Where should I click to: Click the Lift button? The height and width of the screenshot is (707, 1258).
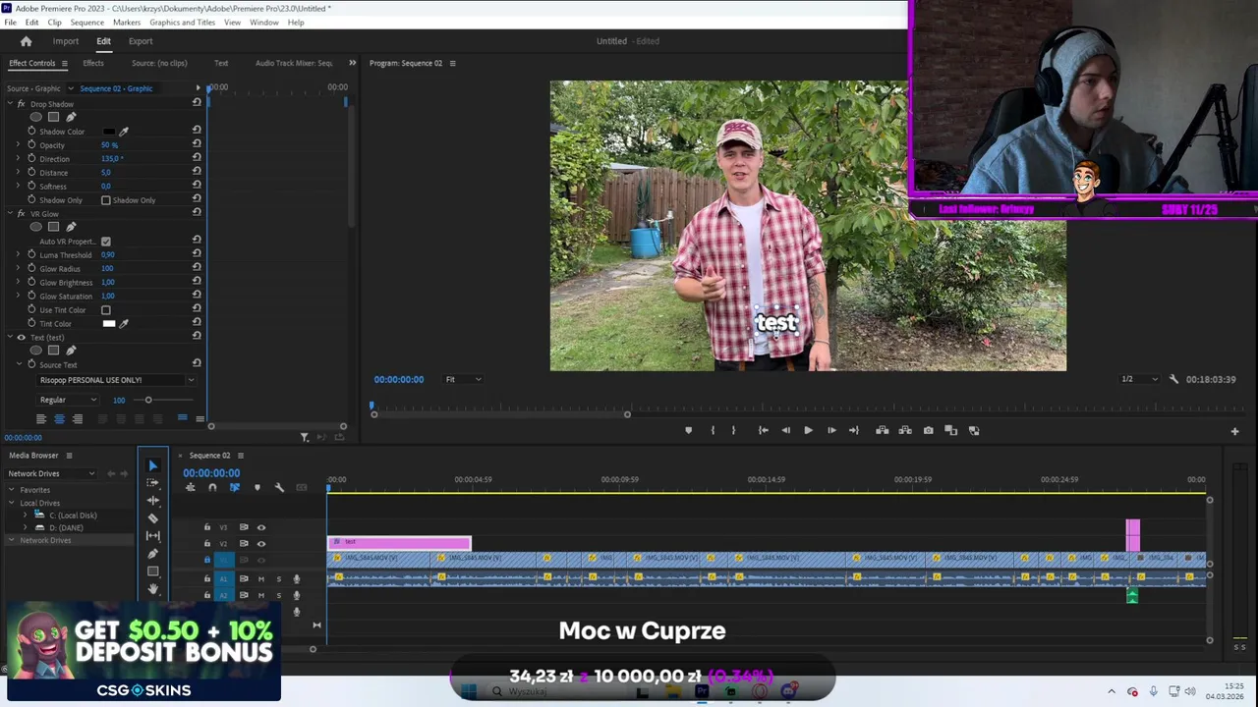pyautogui.click(x=882, y=430)
